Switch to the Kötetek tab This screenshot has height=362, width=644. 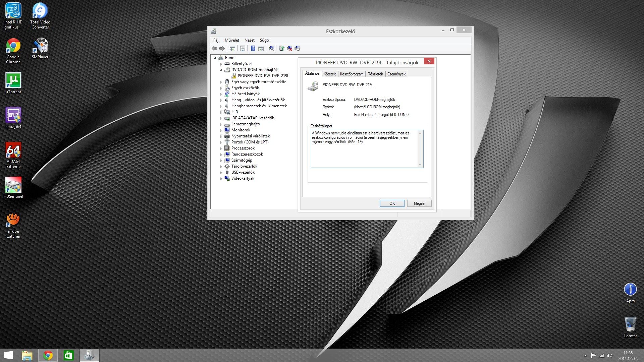coord(330,74)
